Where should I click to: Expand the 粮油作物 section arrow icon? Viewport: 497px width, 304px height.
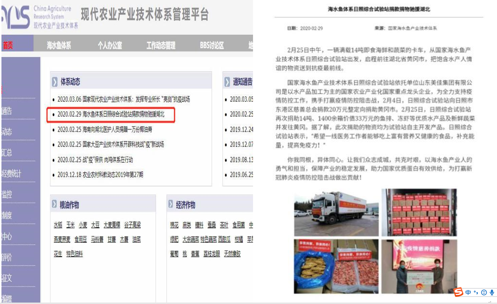pos(54,204)
